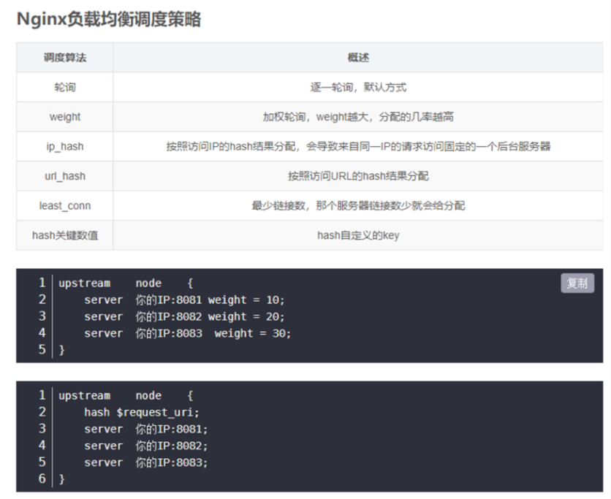The image size is (611, 499).
Task: Select text hash自定义的key
Action: tap(358, 235)
